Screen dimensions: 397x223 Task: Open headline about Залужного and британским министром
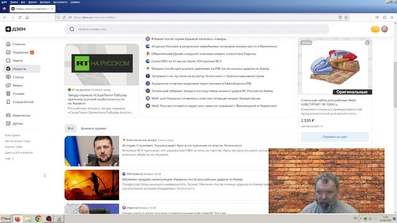tap(208, 76)
